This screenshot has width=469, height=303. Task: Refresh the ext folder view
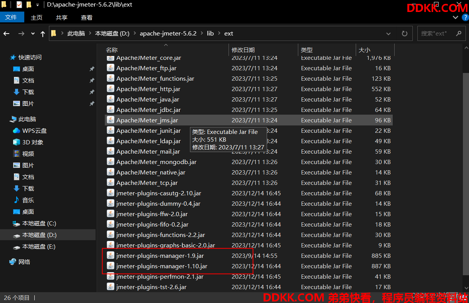[x=404, y=34]
